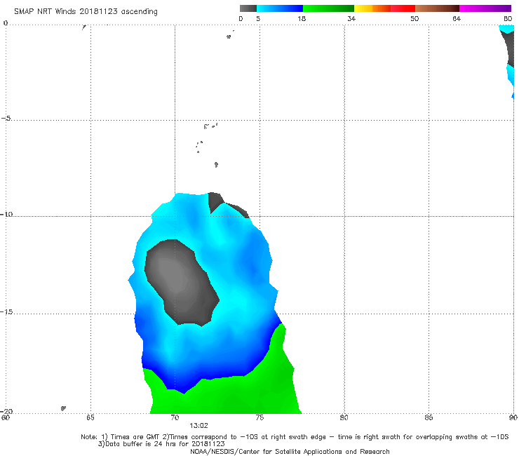Click the color bar label '64'

[x=457, y=18]
